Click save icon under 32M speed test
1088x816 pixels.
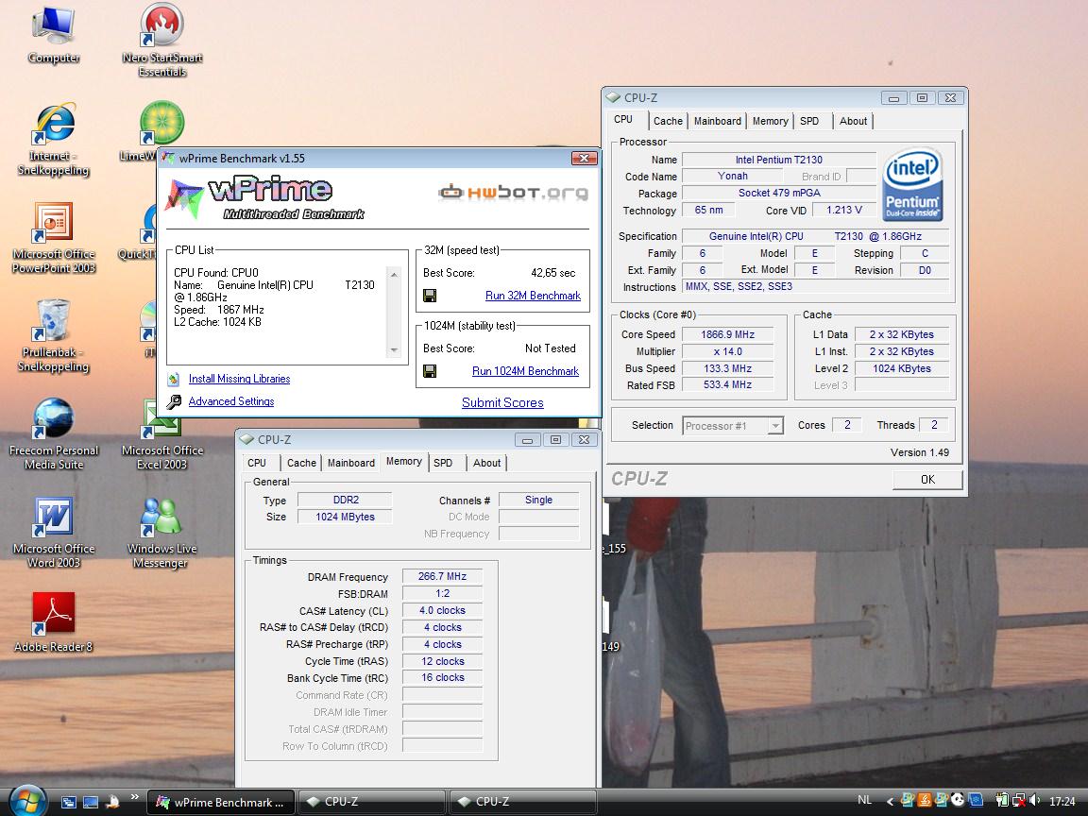430,296
